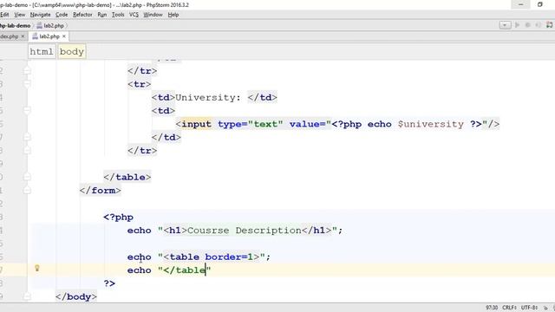Open the Help menu
Viewport: 555px width, 312px height.
coord(173,15)
